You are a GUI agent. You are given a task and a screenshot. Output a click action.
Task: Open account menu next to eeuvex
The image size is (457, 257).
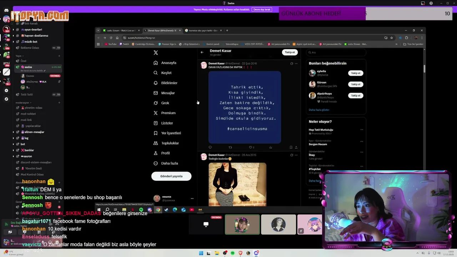point(192,198)
